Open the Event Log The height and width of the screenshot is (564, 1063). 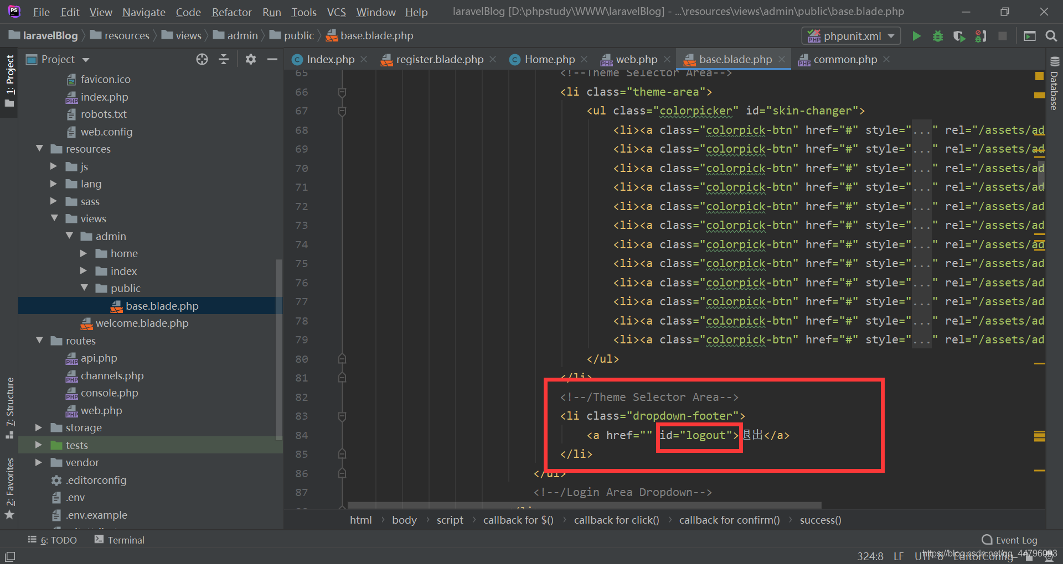(1009, 540)
